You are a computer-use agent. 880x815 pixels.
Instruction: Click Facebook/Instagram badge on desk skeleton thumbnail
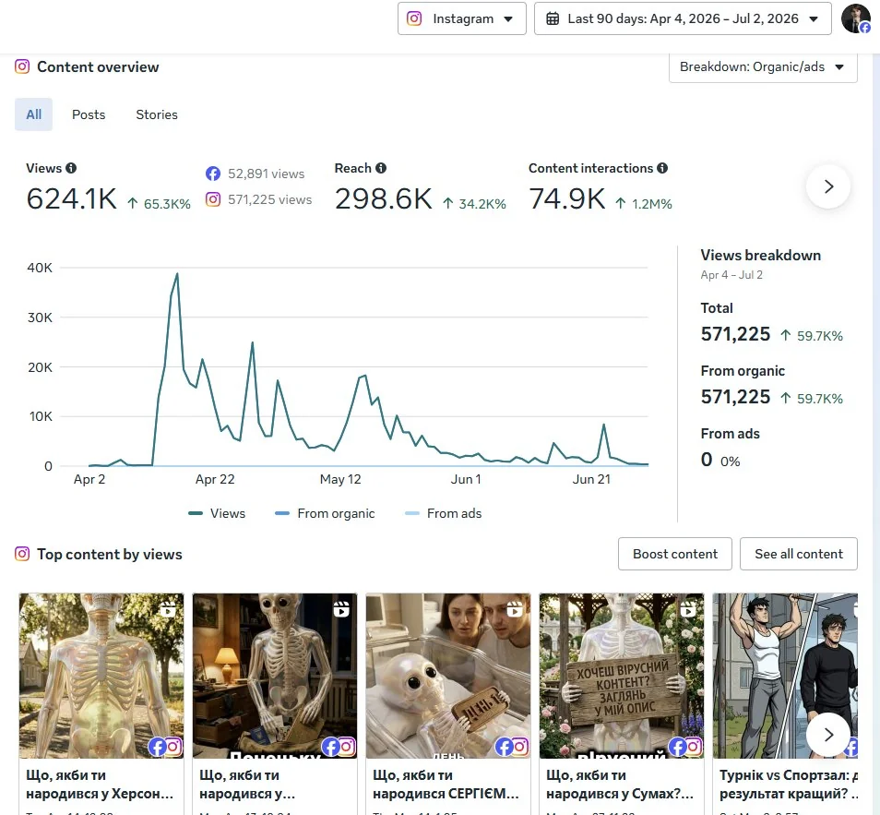pos(339,747)
